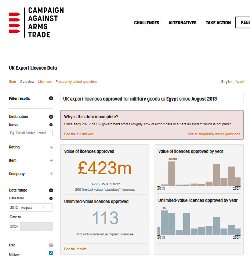Image resolution: width=250 pixels, height=256 pixels.
Task: Click Unlimited-value licences approved by year title
Action: coord(198,200)
